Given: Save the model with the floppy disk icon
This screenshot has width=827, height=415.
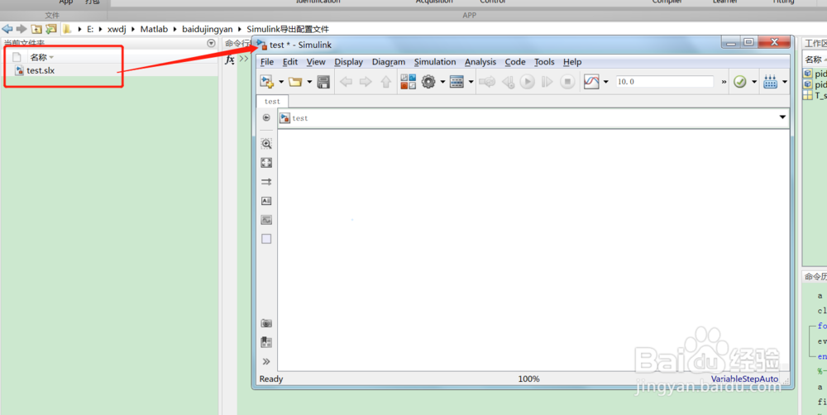Looking at the screenshot, I should 323,82.
